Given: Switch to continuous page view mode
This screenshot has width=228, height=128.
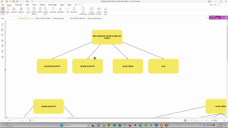Looking at the screenshot, I should point(188,121).
